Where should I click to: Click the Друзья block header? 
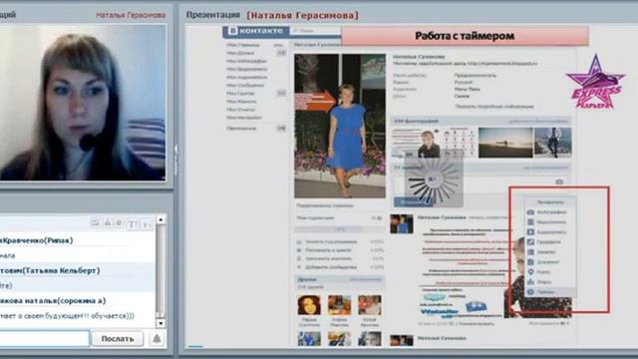tap(340, 279)
